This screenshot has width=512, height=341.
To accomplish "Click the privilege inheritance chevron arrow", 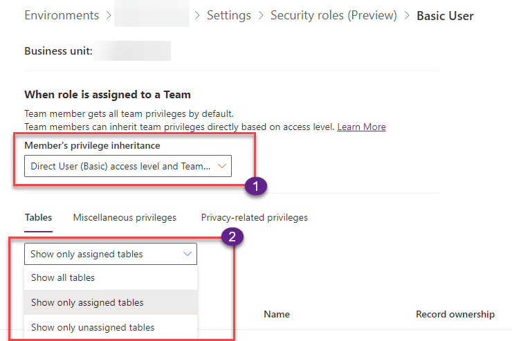I will [x=221, y=166].
